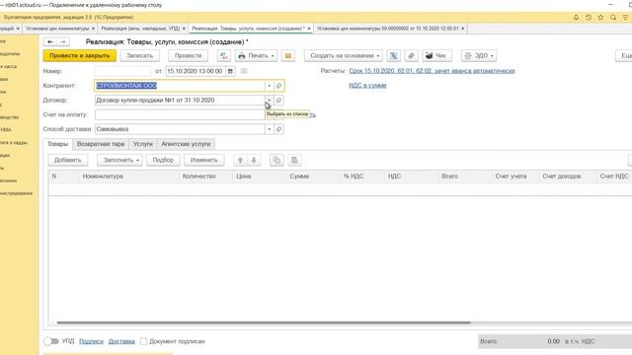The width and height of the screenshot is (632, 355).
Task: Click the horizontal table scrollbar
Action: [264, 322]
